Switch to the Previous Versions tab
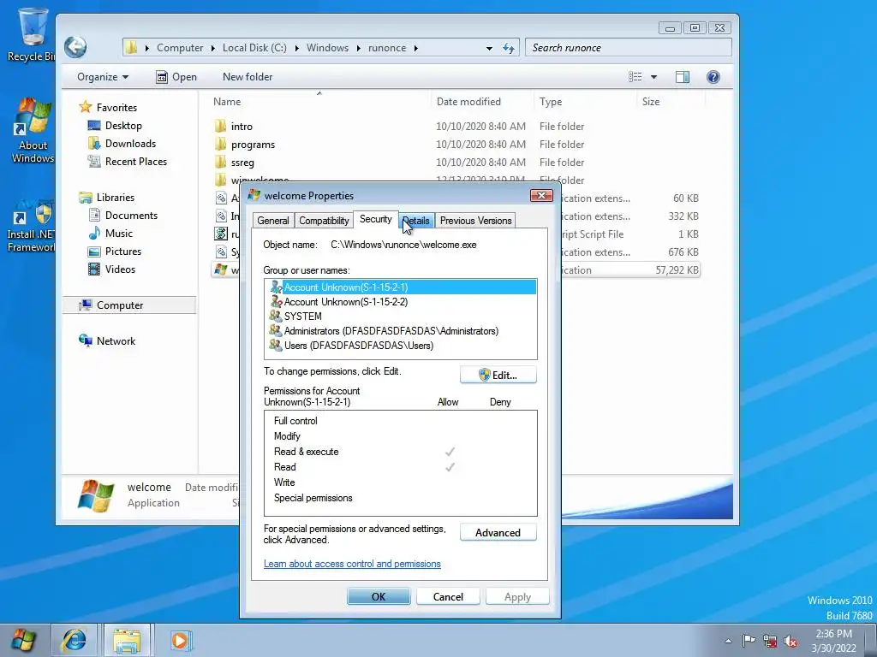Image resolution: width=877 pixels, height=657 pixels. (475, 221)
